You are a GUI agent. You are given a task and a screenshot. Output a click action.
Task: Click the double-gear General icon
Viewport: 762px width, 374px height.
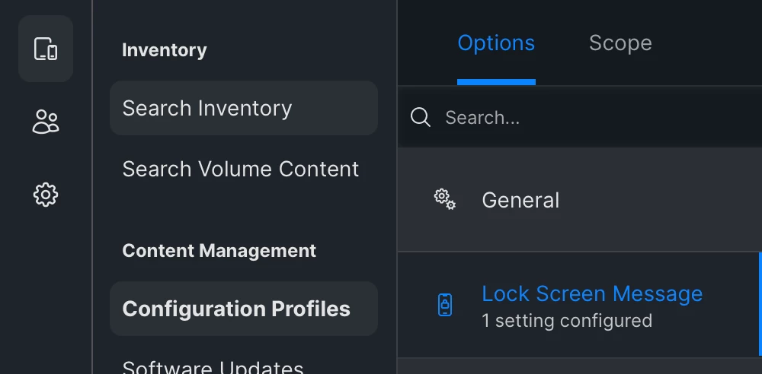point(445,199)
